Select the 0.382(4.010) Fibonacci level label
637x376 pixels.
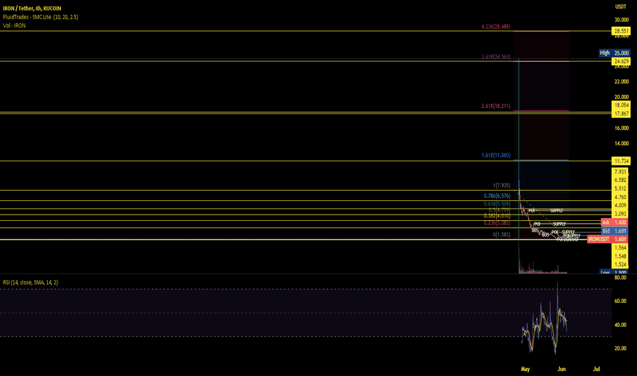click(497, 216)
